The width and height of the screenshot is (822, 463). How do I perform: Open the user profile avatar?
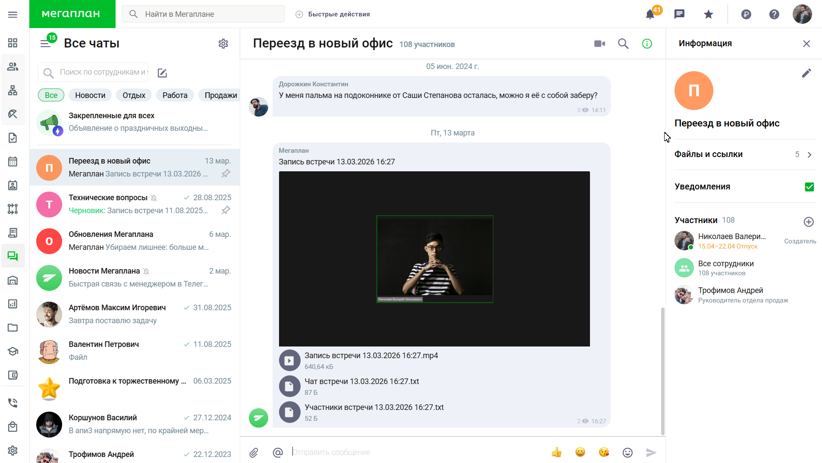pyautogui.click(x=802, y=14)
